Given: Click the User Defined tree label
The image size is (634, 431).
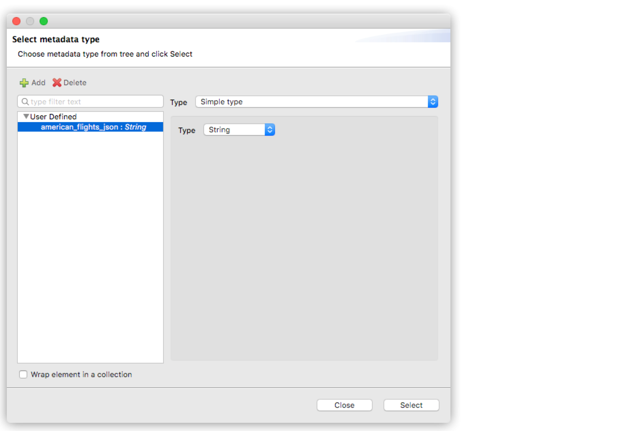Looking at the screenshot, I should pos(53,116).
